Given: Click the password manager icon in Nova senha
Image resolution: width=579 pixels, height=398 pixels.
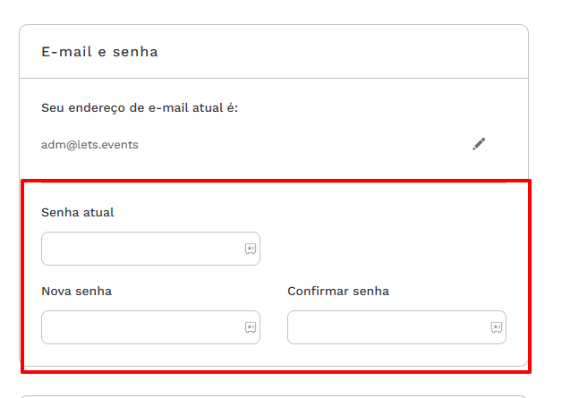Looking at the screenshot, I should point(251,327).
